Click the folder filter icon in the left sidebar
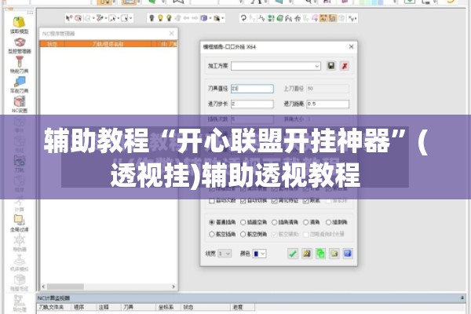The width and height of the screenshot is (471, 314). tap(19, 221)
